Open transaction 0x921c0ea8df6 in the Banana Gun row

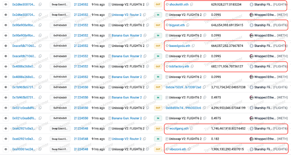[24, 118]
